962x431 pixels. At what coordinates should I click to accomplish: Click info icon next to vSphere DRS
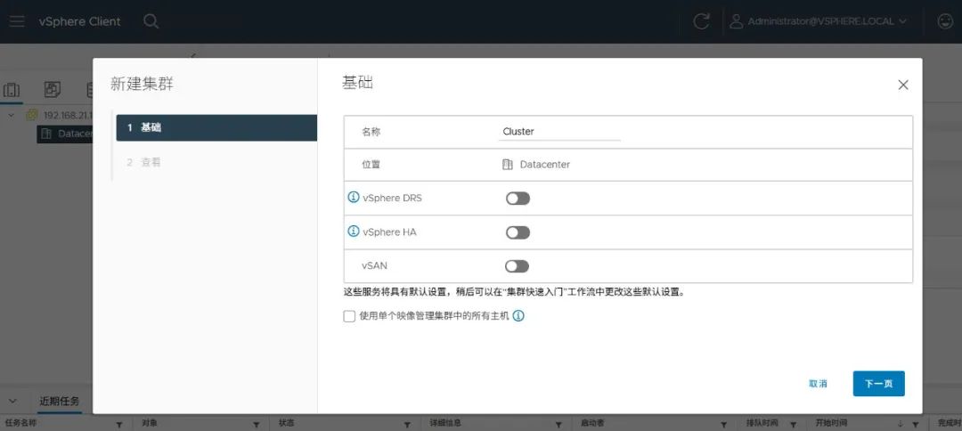point(354,198)
